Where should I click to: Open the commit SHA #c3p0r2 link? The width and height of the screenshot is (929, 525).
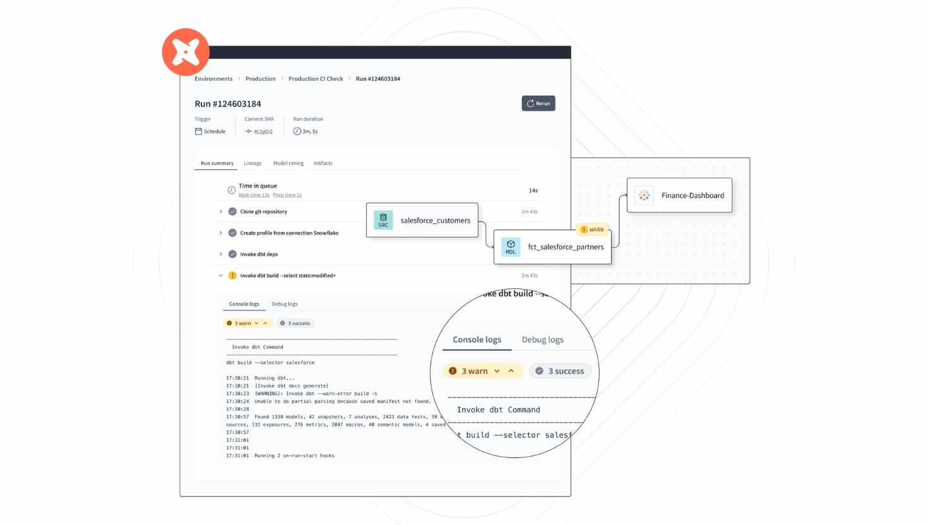(263, 132)
